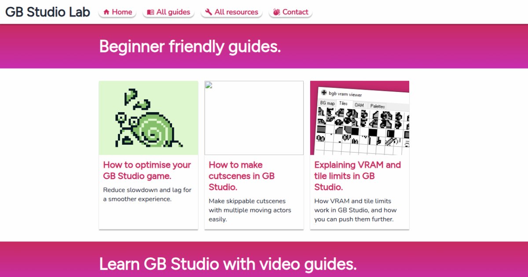The height and width of the screenshot is (277, 528).
Task: Click the house icon beside Home
Action: coord(106,12)
